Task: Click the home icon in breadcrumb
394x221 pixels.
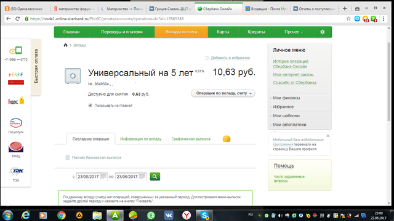Action: pos(66,45)
